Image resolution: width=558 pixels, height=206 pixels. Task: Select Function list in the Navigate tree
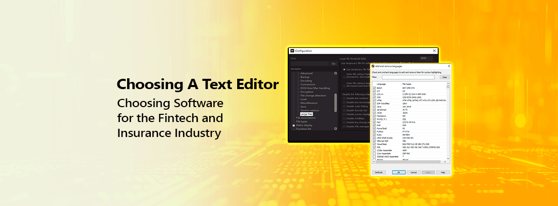304,129
